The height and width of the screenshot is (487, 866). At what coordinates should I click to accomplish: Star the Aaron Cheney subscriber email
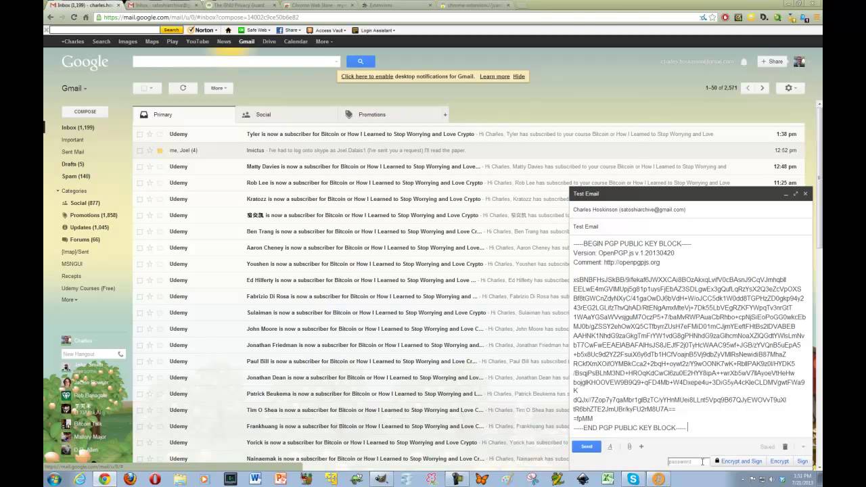(x=150, y=248)
